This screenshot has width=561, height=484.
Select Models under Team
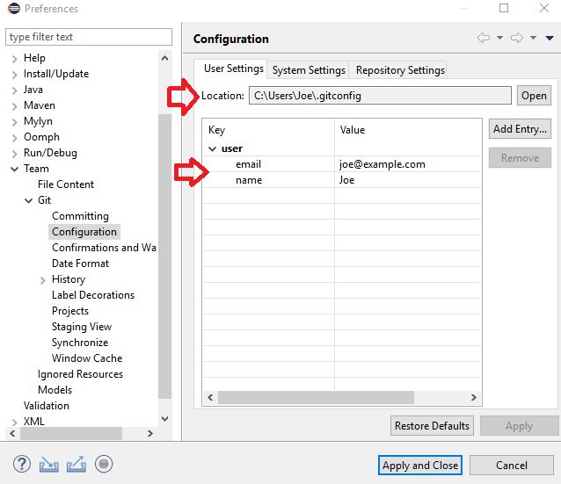tap(55, 390)
